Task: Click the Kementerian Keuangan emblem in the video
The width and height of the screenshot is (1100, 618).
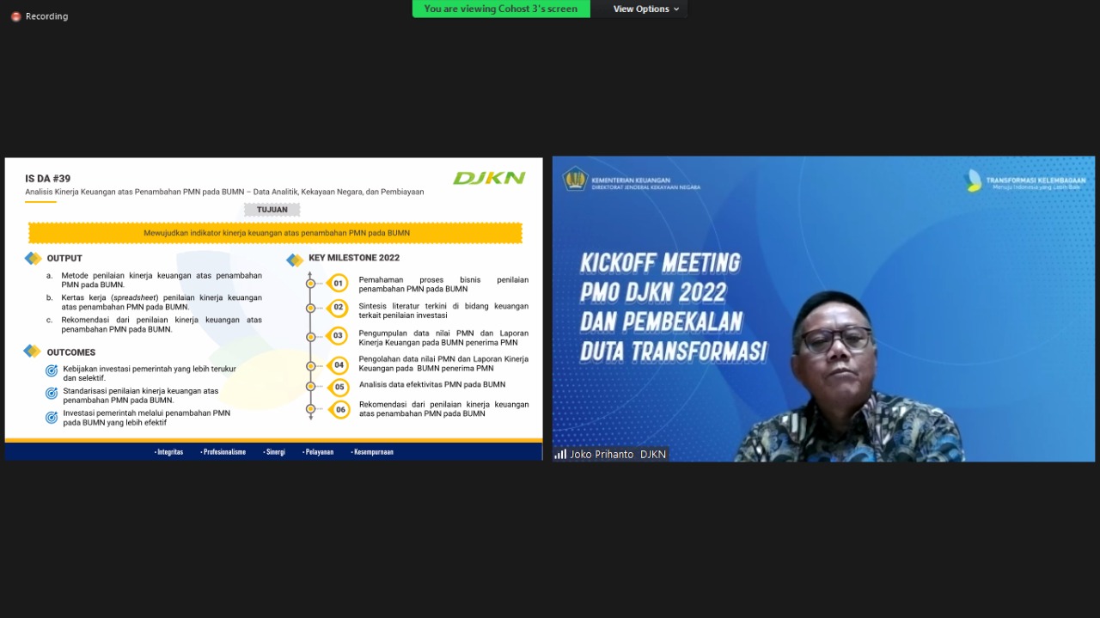Action: [x=574, y=180]
